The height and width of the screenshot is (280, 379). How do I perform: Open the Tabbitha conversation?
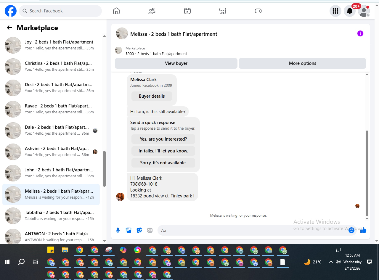[x=51, y=216]
